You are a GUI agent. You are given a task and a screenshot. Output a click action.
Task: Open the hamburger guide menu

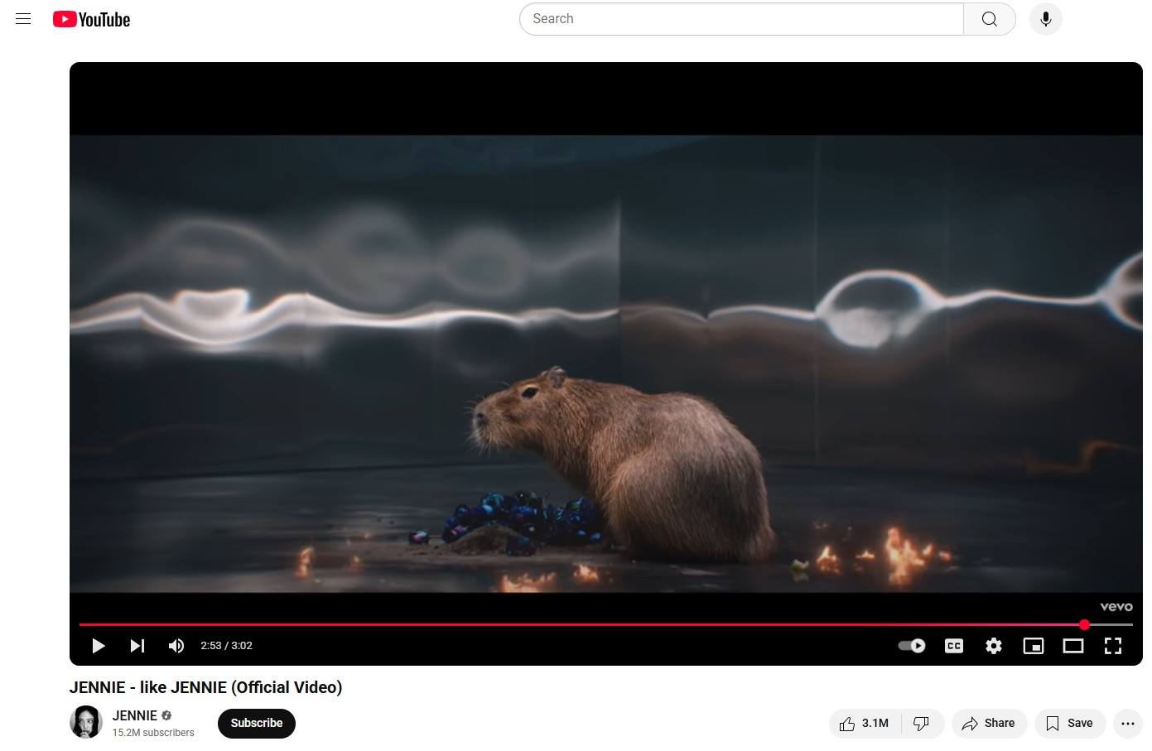[x=23, y=19]
